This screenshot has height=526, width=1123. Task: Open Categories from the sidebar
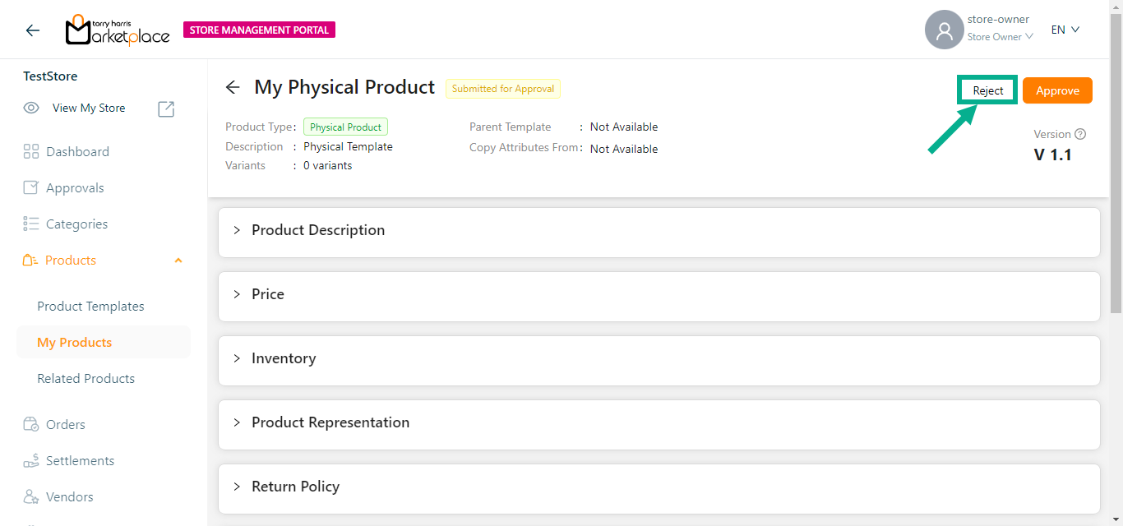pyautogui.click(x=76, y=224)
